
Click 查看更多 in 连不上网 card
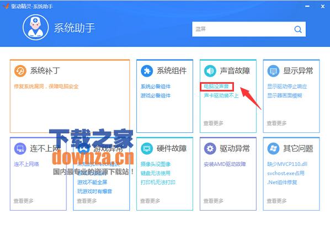click(x=24, y=201)
